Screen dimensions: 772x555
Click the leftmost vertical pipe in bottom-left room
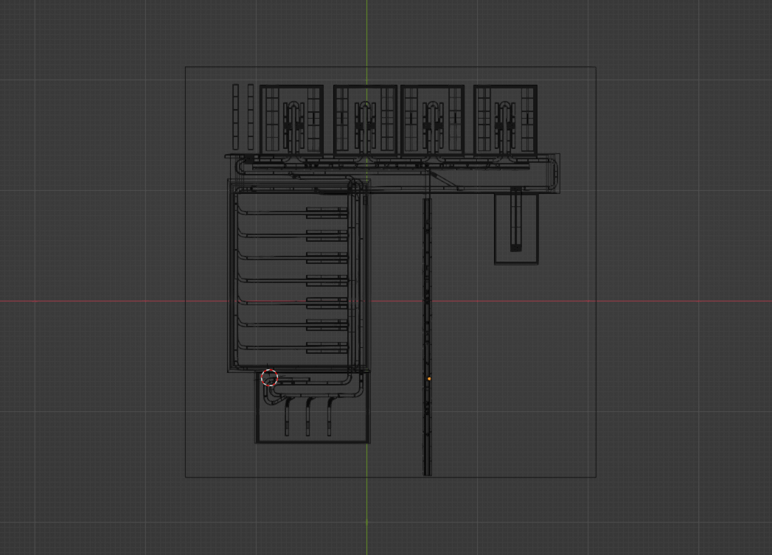tap(288, 419)
